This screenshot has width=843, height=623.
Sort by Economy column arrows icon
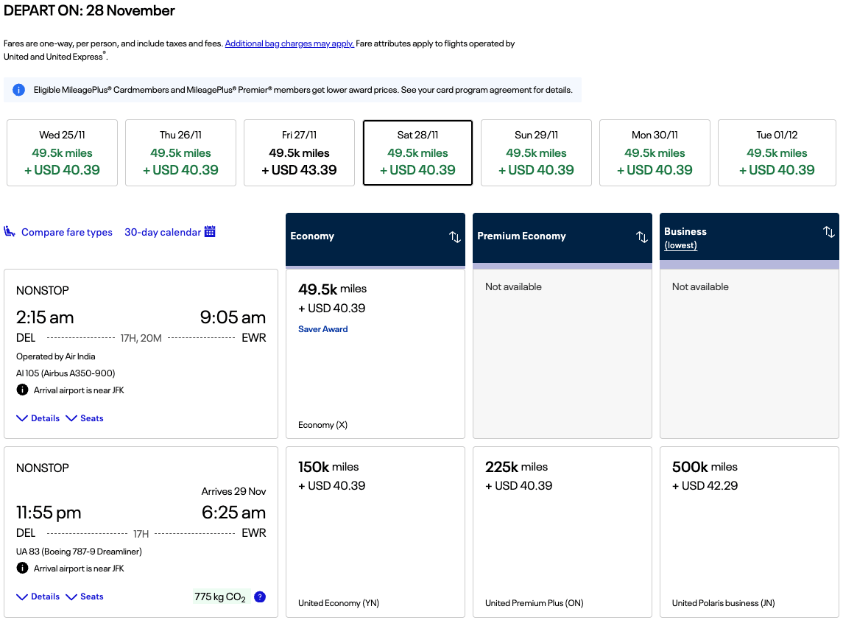(455, 236)
